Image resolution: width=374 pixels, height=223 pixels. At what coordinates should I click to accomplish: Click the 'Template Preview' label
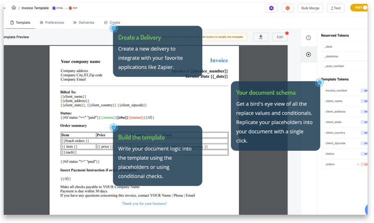[16, 37]
